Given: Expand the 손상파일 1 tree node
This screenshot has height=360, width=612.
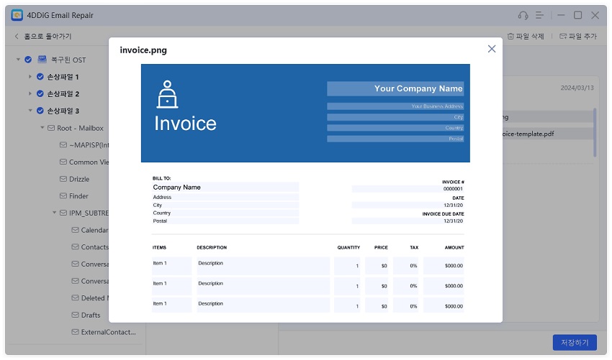Looking at the screenshot, I should pos(30,76).
